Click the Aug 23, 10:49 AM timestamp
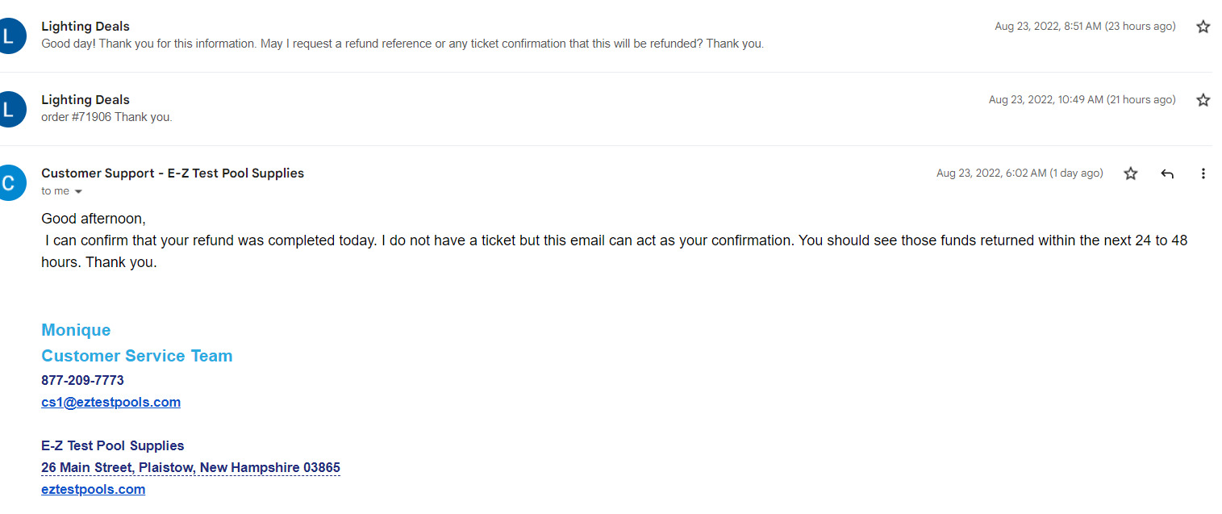 click(x=1082, y=100)
